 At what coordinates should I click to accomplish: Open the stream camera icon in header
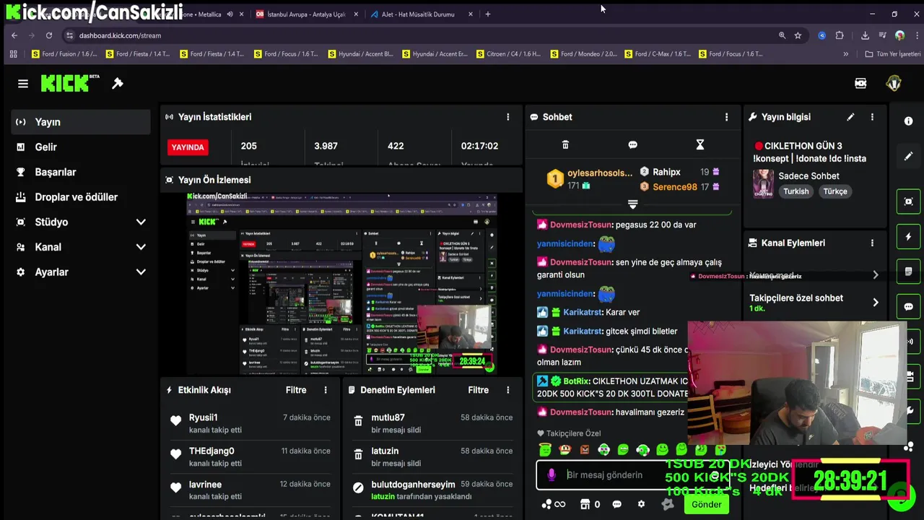pos(860,84)
